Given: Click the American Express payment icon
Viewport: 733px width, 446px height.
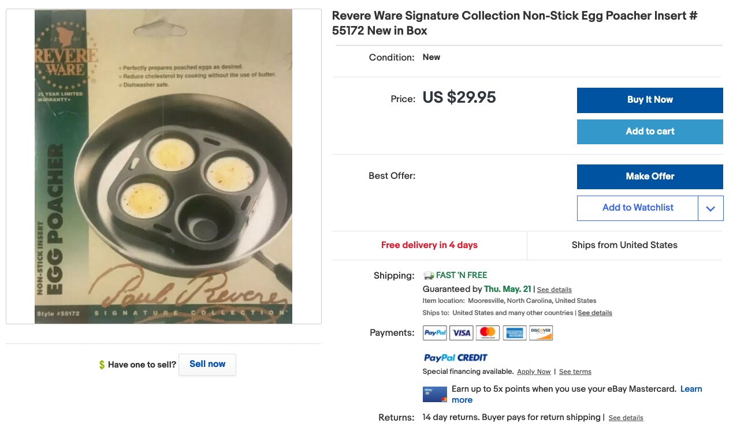Looking at the screenshot, I should (x=514, y=333).
